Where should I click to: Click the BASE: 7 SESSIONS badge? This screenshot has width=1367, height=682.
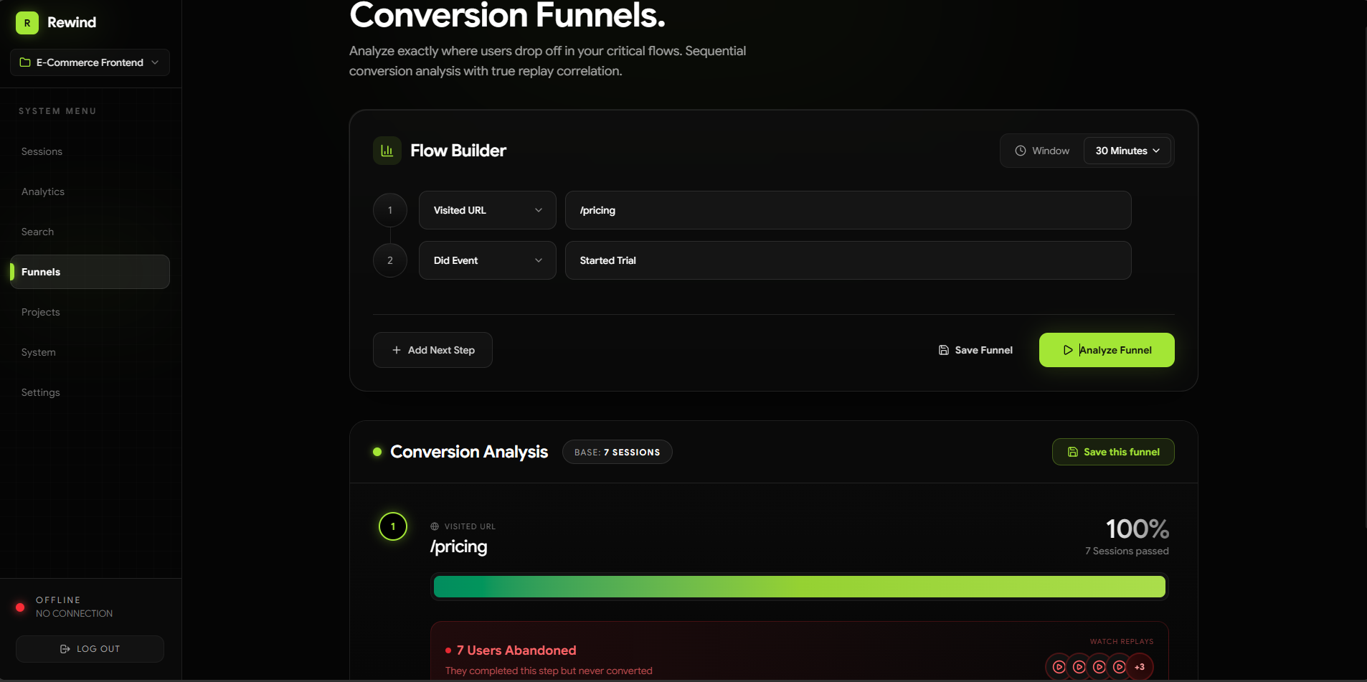(617, 453)
